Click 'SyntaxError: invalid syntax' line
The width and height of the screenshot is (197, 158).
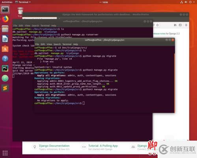(53, 67)
